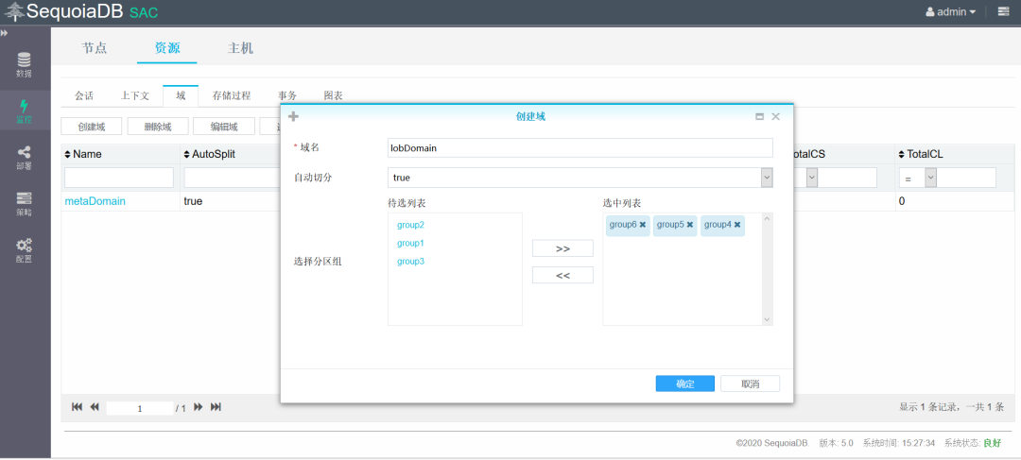Sort by the AutoSplit column

click(x=209, y=154)
